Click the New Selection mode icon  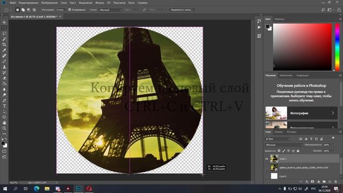(18, 10)
